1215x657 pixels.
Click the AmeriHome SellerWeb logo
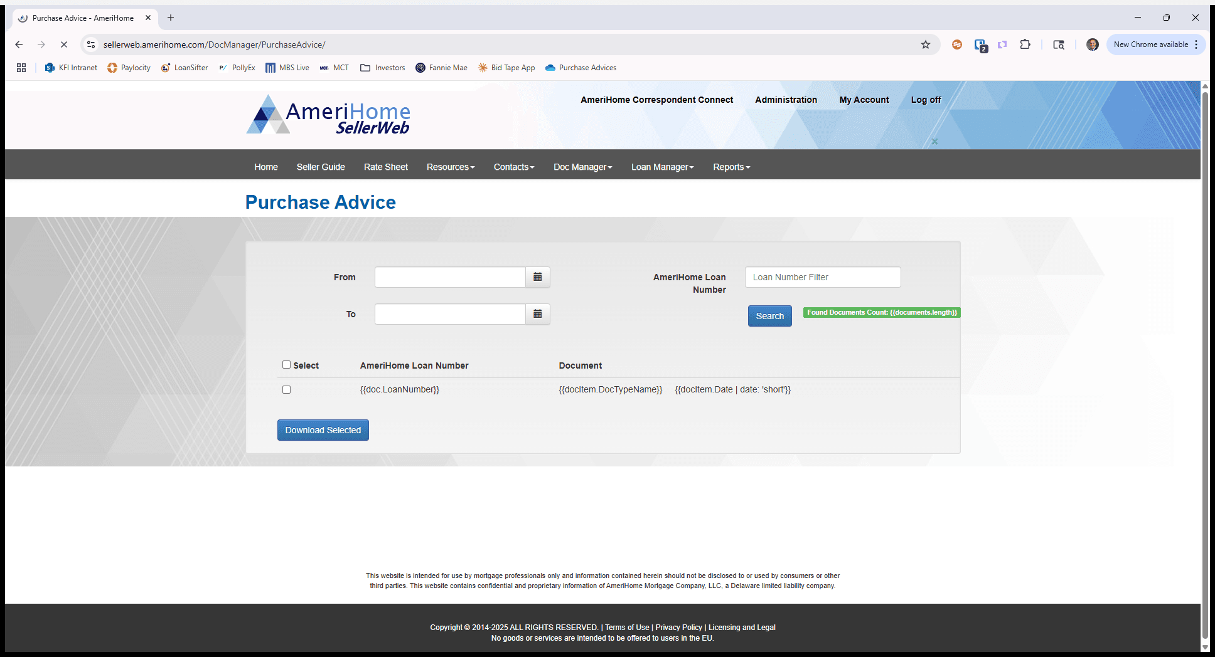[328, 115]
